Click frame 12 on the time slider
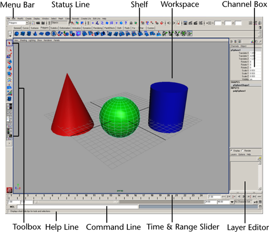 pyautogui.click(x=103, y=197)
